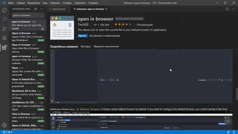
Task: Open the notifications bell in status bar
Action: point(234,132)
